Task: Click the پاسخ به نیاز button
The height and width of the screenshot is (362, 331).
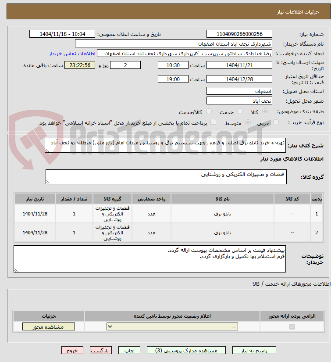Action: [254, 351]
